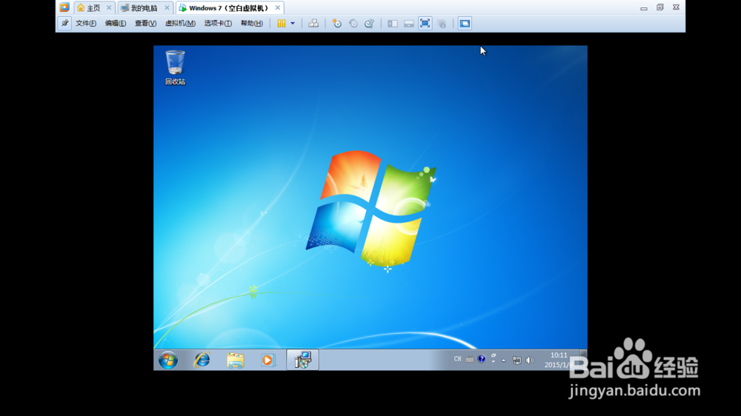Open the 选项卡(T) menu
The width and height of the screenshot is (741, 416).
[218, 23]
